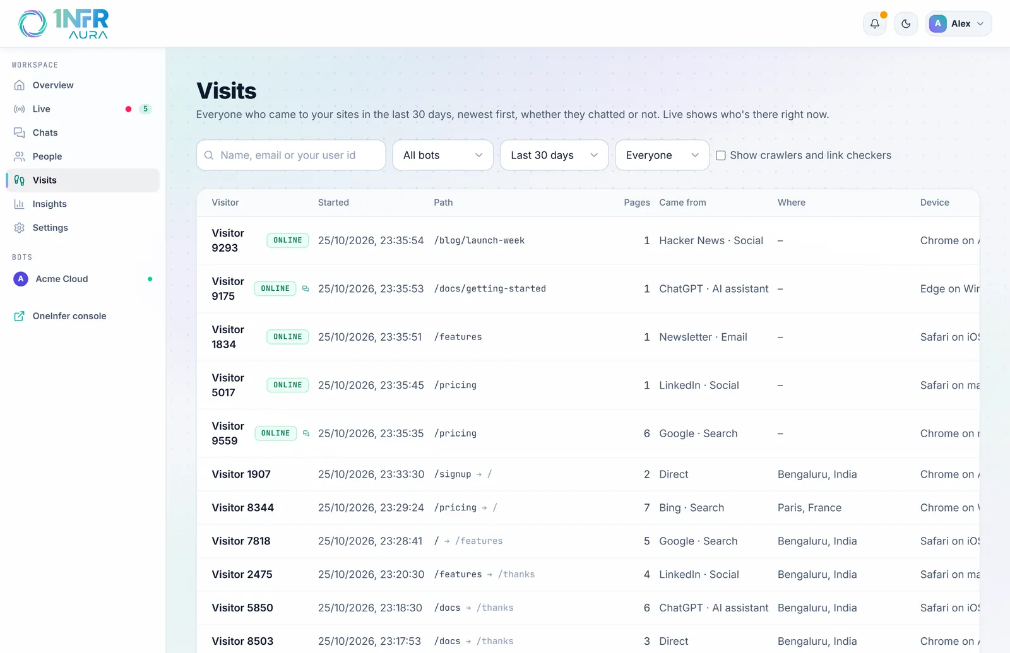Click the search magnifier icon

tap(209, 155)
